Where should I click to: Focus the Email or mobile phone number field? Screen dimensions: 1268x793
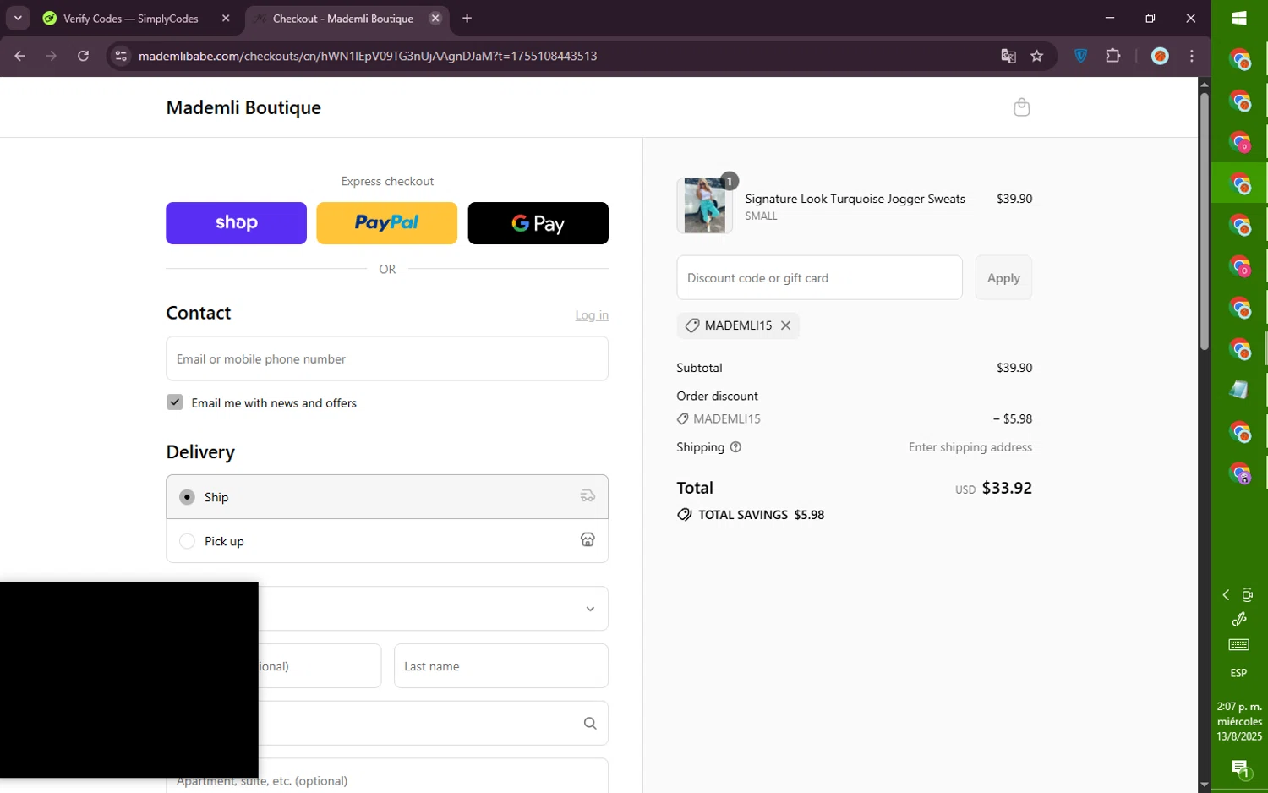click(387, 358)
